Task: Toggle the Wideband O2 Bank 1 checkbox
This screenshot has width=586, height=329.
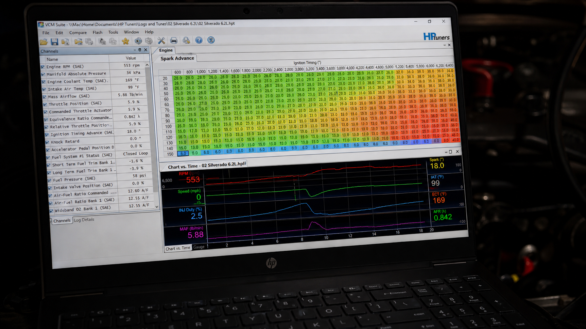Action: tap(51, 211)
